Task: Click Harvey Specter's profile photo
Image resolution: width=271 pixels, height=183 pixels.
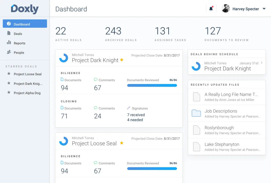Action: click(x=226, y=8)
